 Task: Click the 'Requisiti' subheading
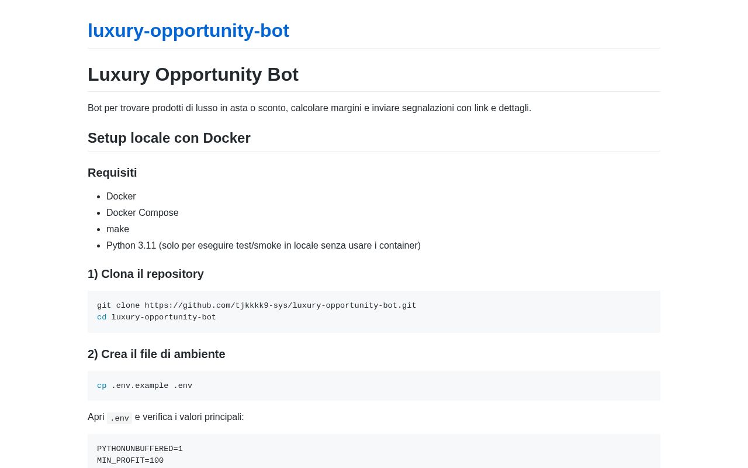pos(112,173)
